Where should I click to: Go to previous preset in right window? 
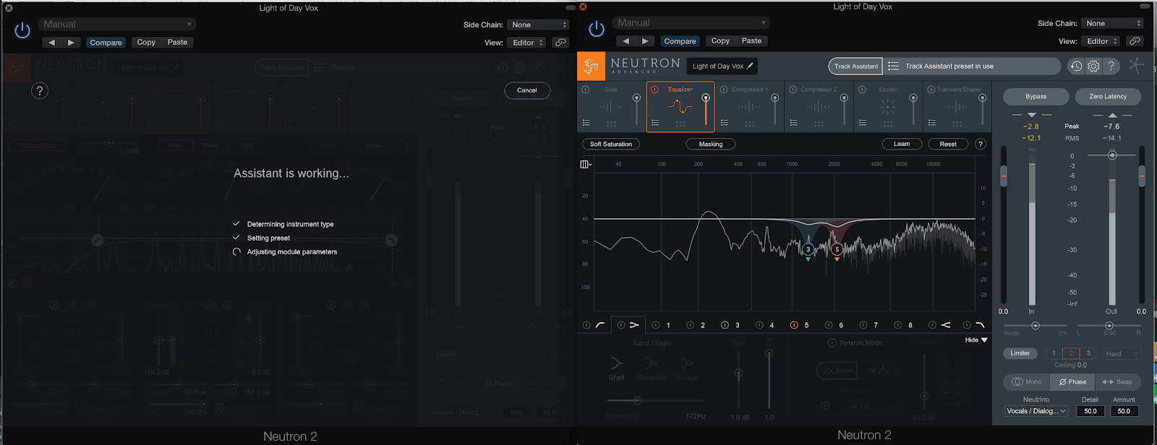(x=626, y=41)
